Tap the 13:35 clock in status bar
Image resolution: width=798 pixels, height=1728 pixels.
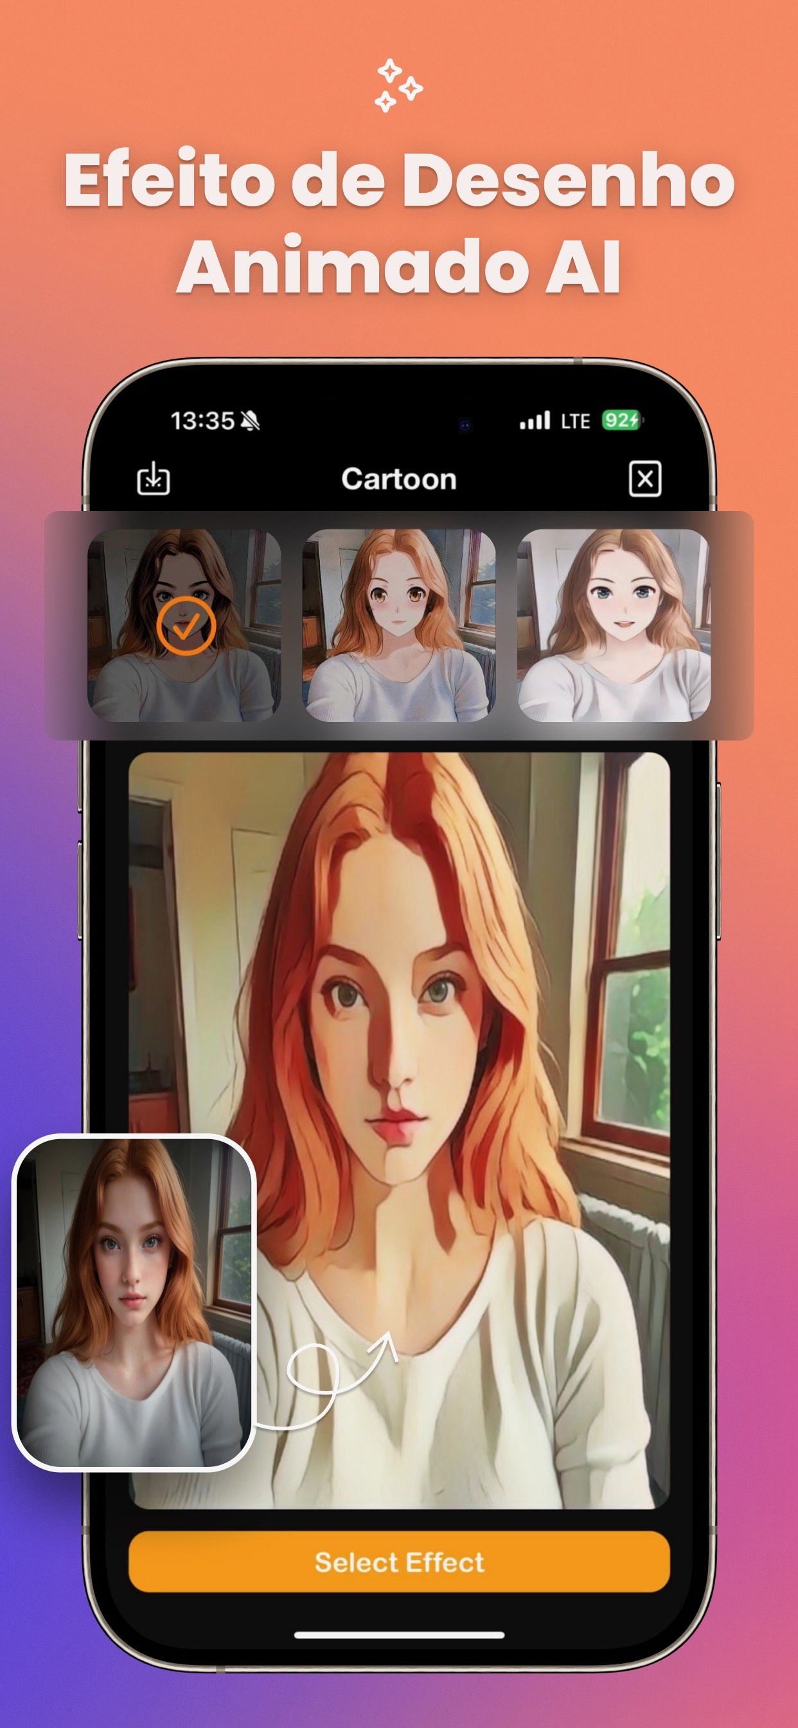(x=202, y=420)
